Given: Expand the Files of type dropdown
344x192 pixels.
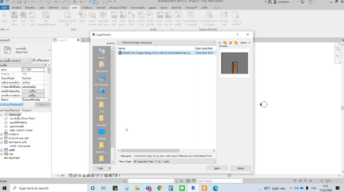Looking at the screenshot, I should [x=215, y=162].
